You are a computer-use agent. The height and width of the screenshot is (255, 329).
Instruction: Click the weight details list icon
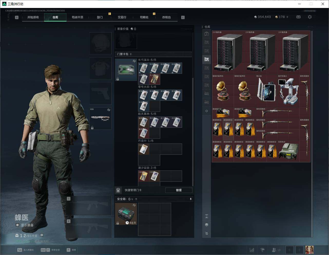tap(42, 235)
